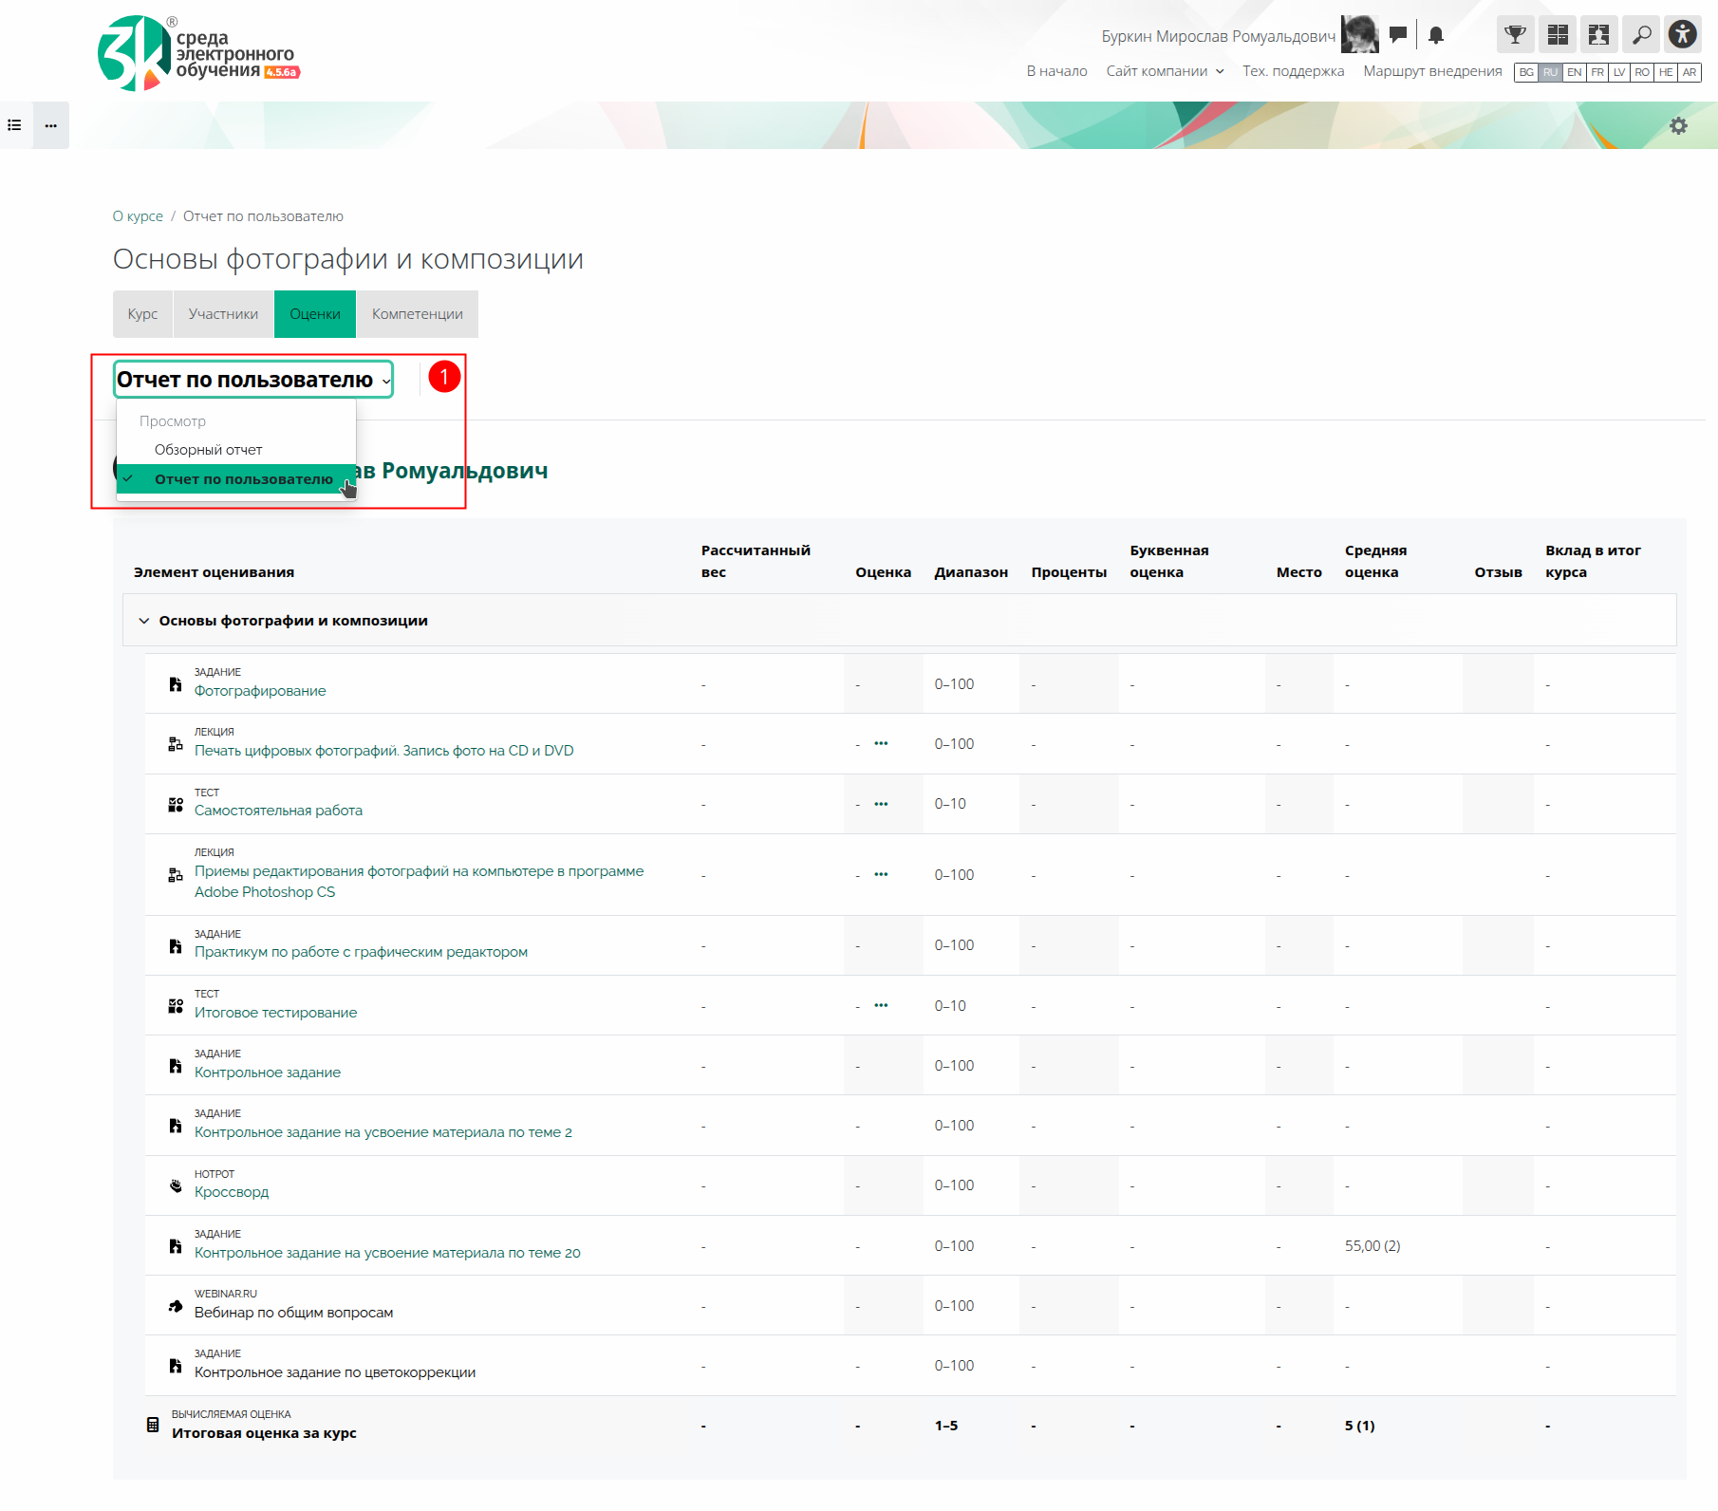Viewport: 1718px width, 1511px height.
Task: Collapse the 'Основы фотографии и композиции' category
Action: pyautogui.click(x=144, y=621)
